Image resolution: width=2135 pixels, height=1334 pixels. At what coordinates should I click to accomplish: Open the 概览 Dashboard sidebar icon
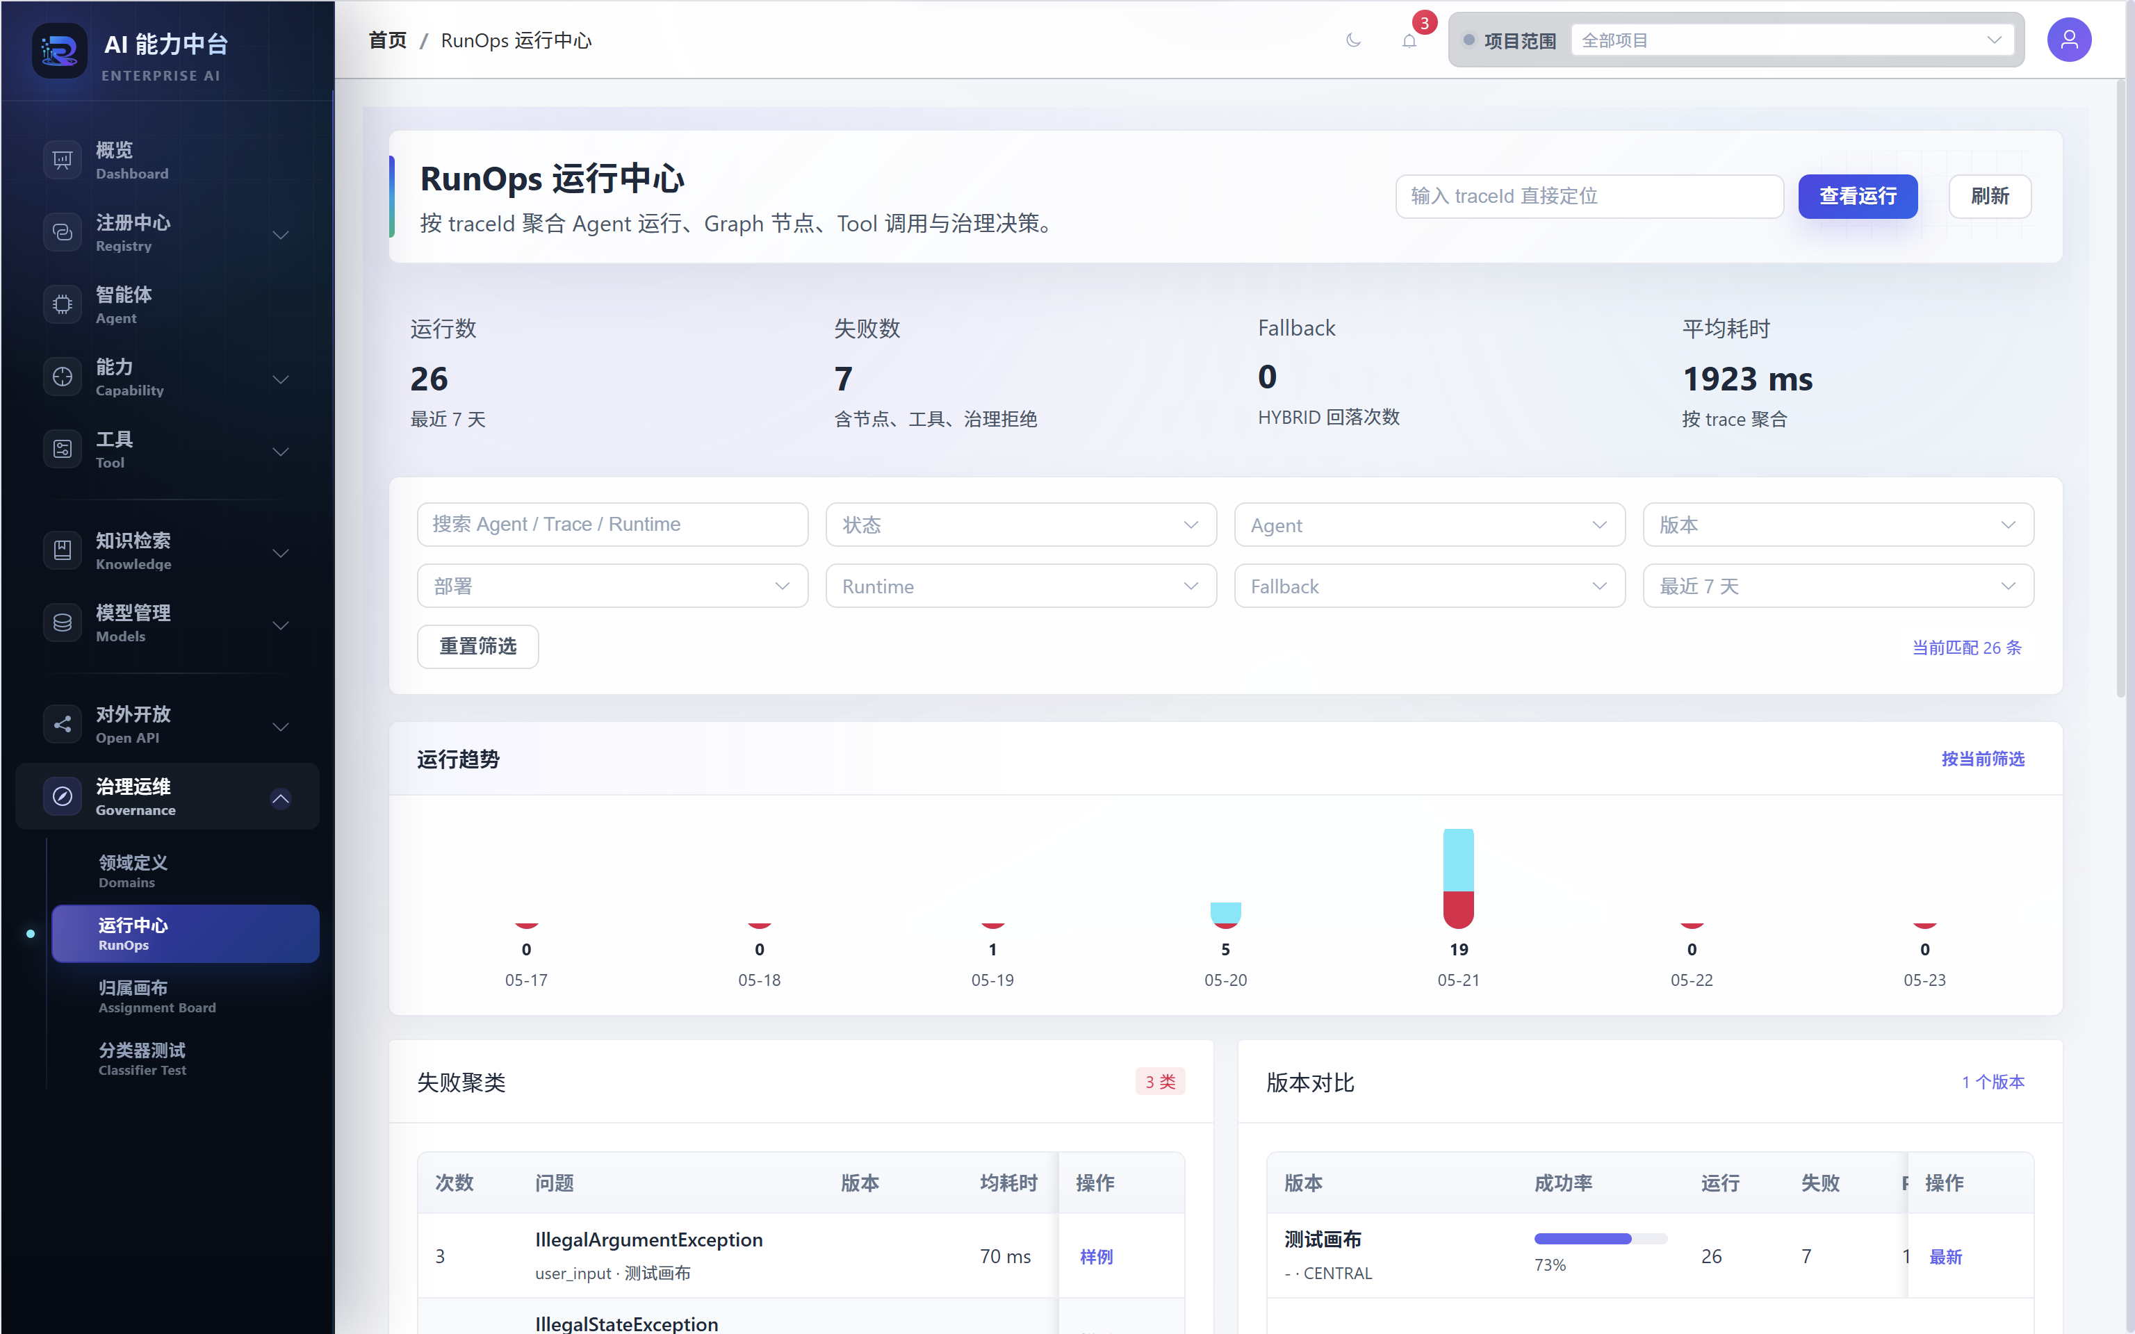coord(63,160)
